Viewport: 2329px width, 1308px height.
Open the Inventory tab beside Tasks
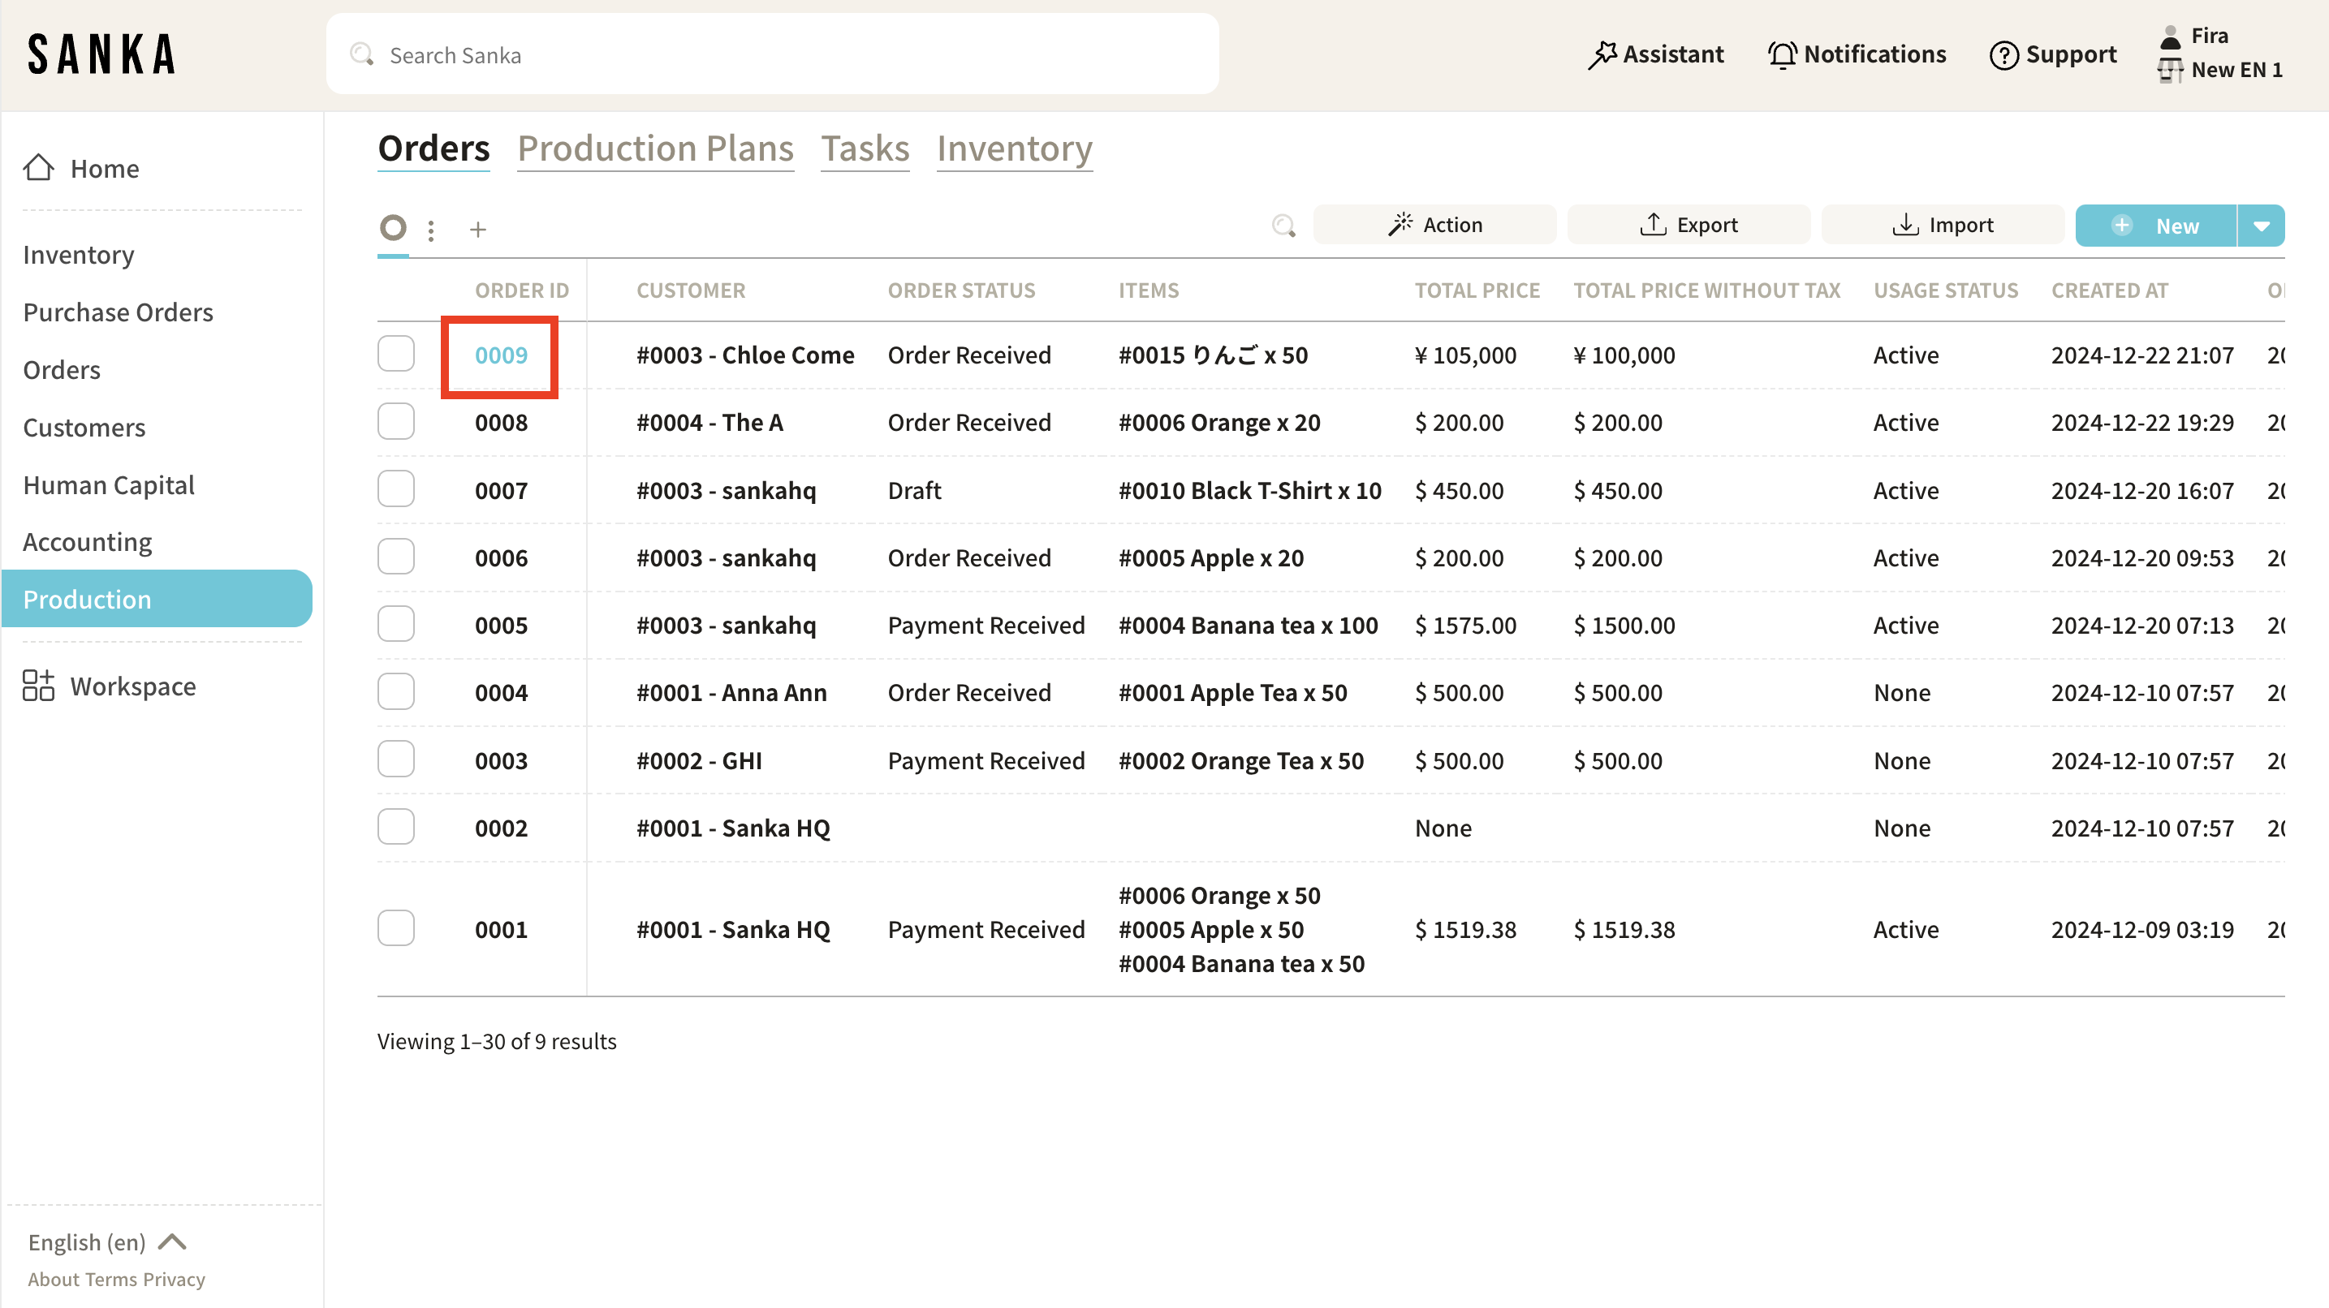tap(1014, 148)
